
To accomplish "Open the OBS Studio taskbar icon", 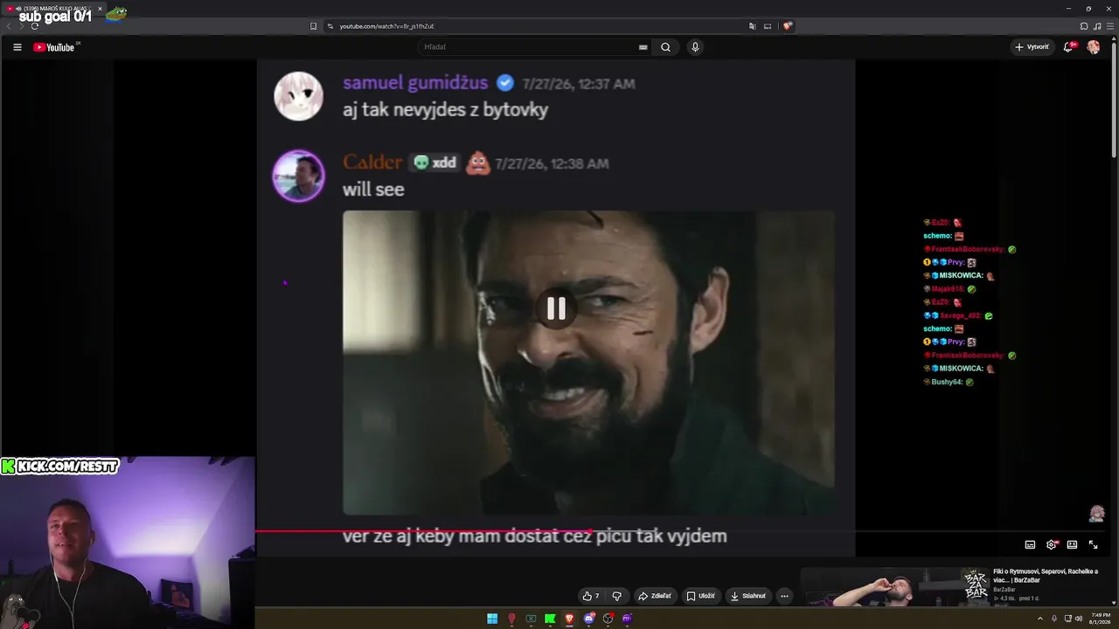I will pos(608,619).
